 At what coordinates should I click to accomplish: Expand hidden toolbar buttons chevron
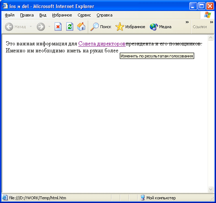click(x=187, y=22)
